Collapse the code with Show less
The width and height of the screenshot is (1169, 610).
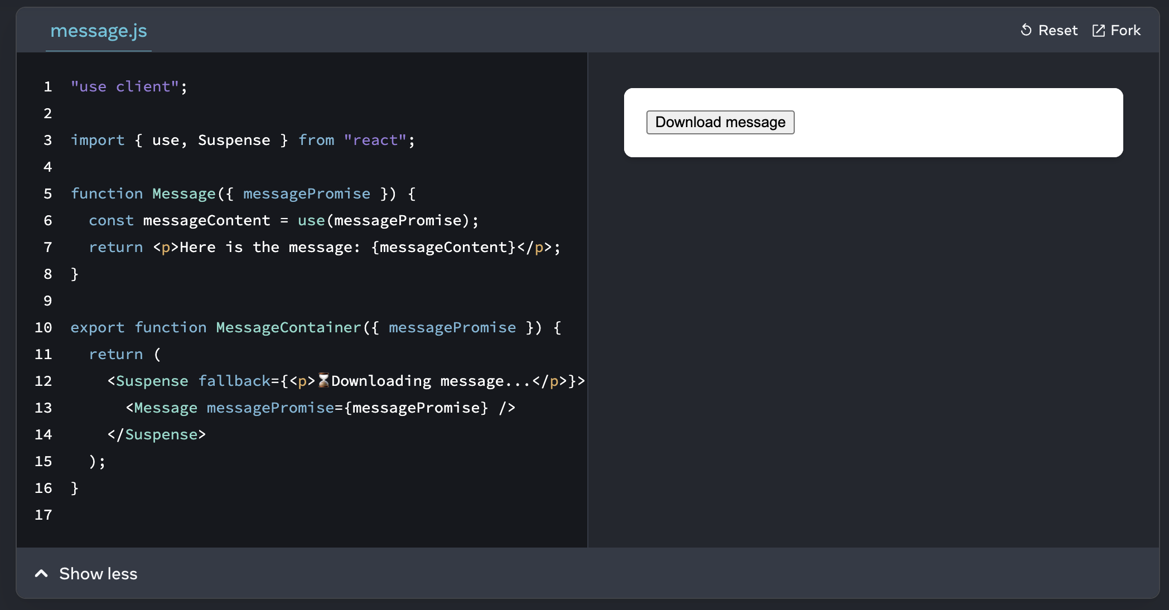[x=98, y=574]
